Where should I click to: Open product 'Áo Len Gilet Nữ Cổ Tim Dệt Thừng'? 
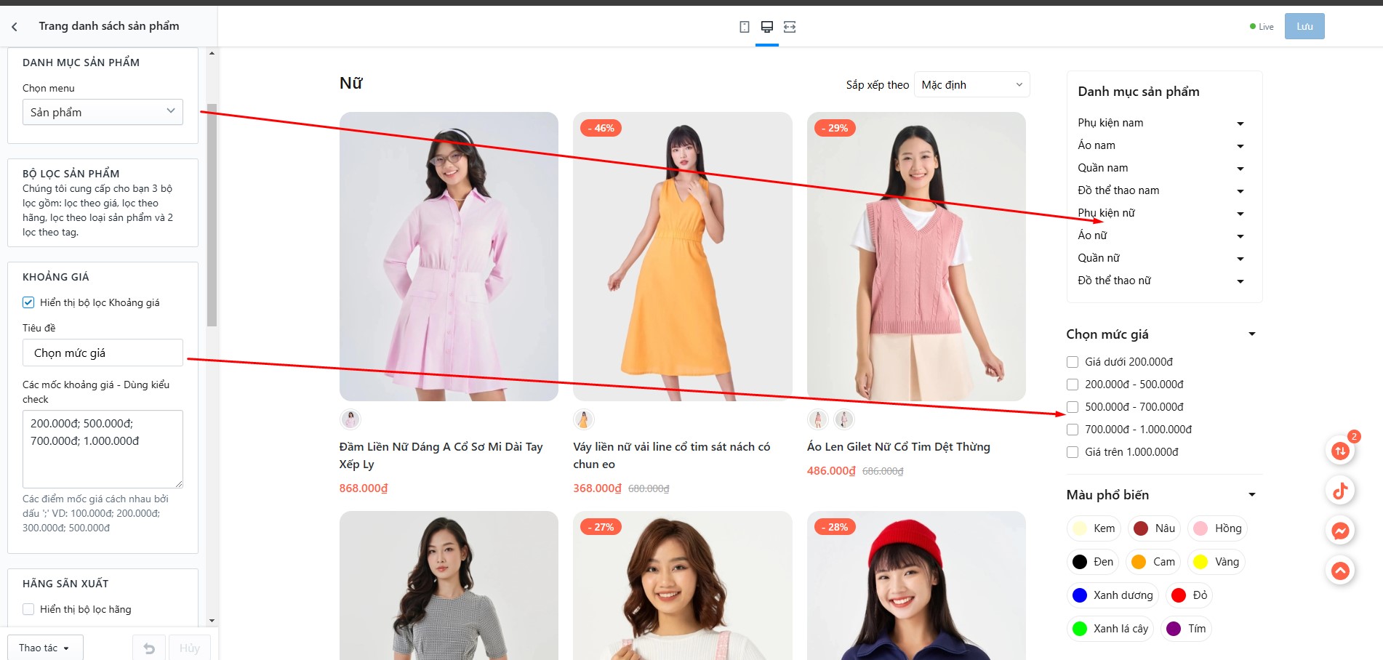899,446
